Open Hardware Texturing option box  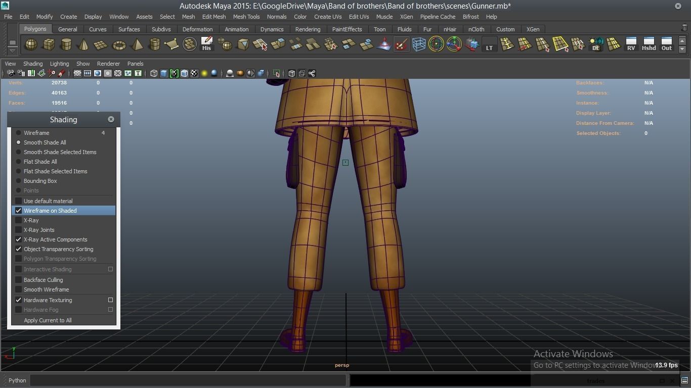(x=110, y=300)
